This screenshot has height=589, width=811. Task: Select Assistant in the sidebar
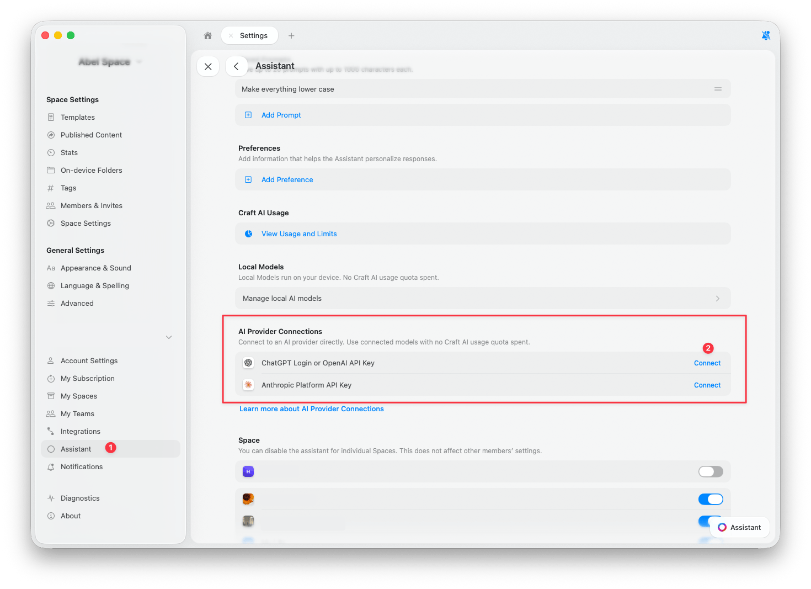click(x=110, y=449)
